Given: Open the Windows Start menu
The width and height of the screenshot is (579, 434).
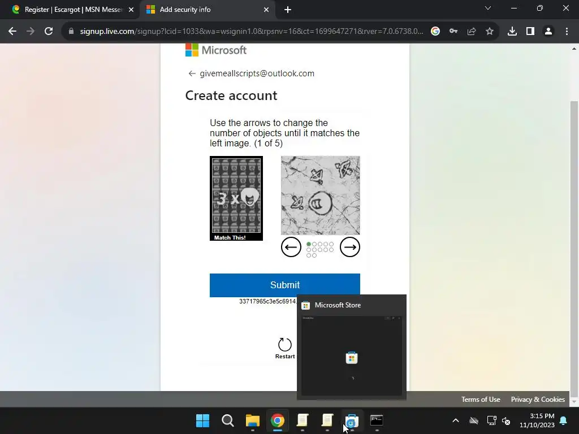Looking at the screenshot, I should click(x=202, y=420).
